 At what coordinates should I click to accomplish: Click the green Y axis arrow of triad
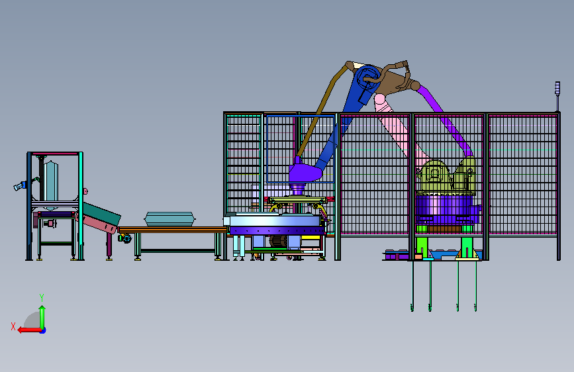[x=42, y=317]
